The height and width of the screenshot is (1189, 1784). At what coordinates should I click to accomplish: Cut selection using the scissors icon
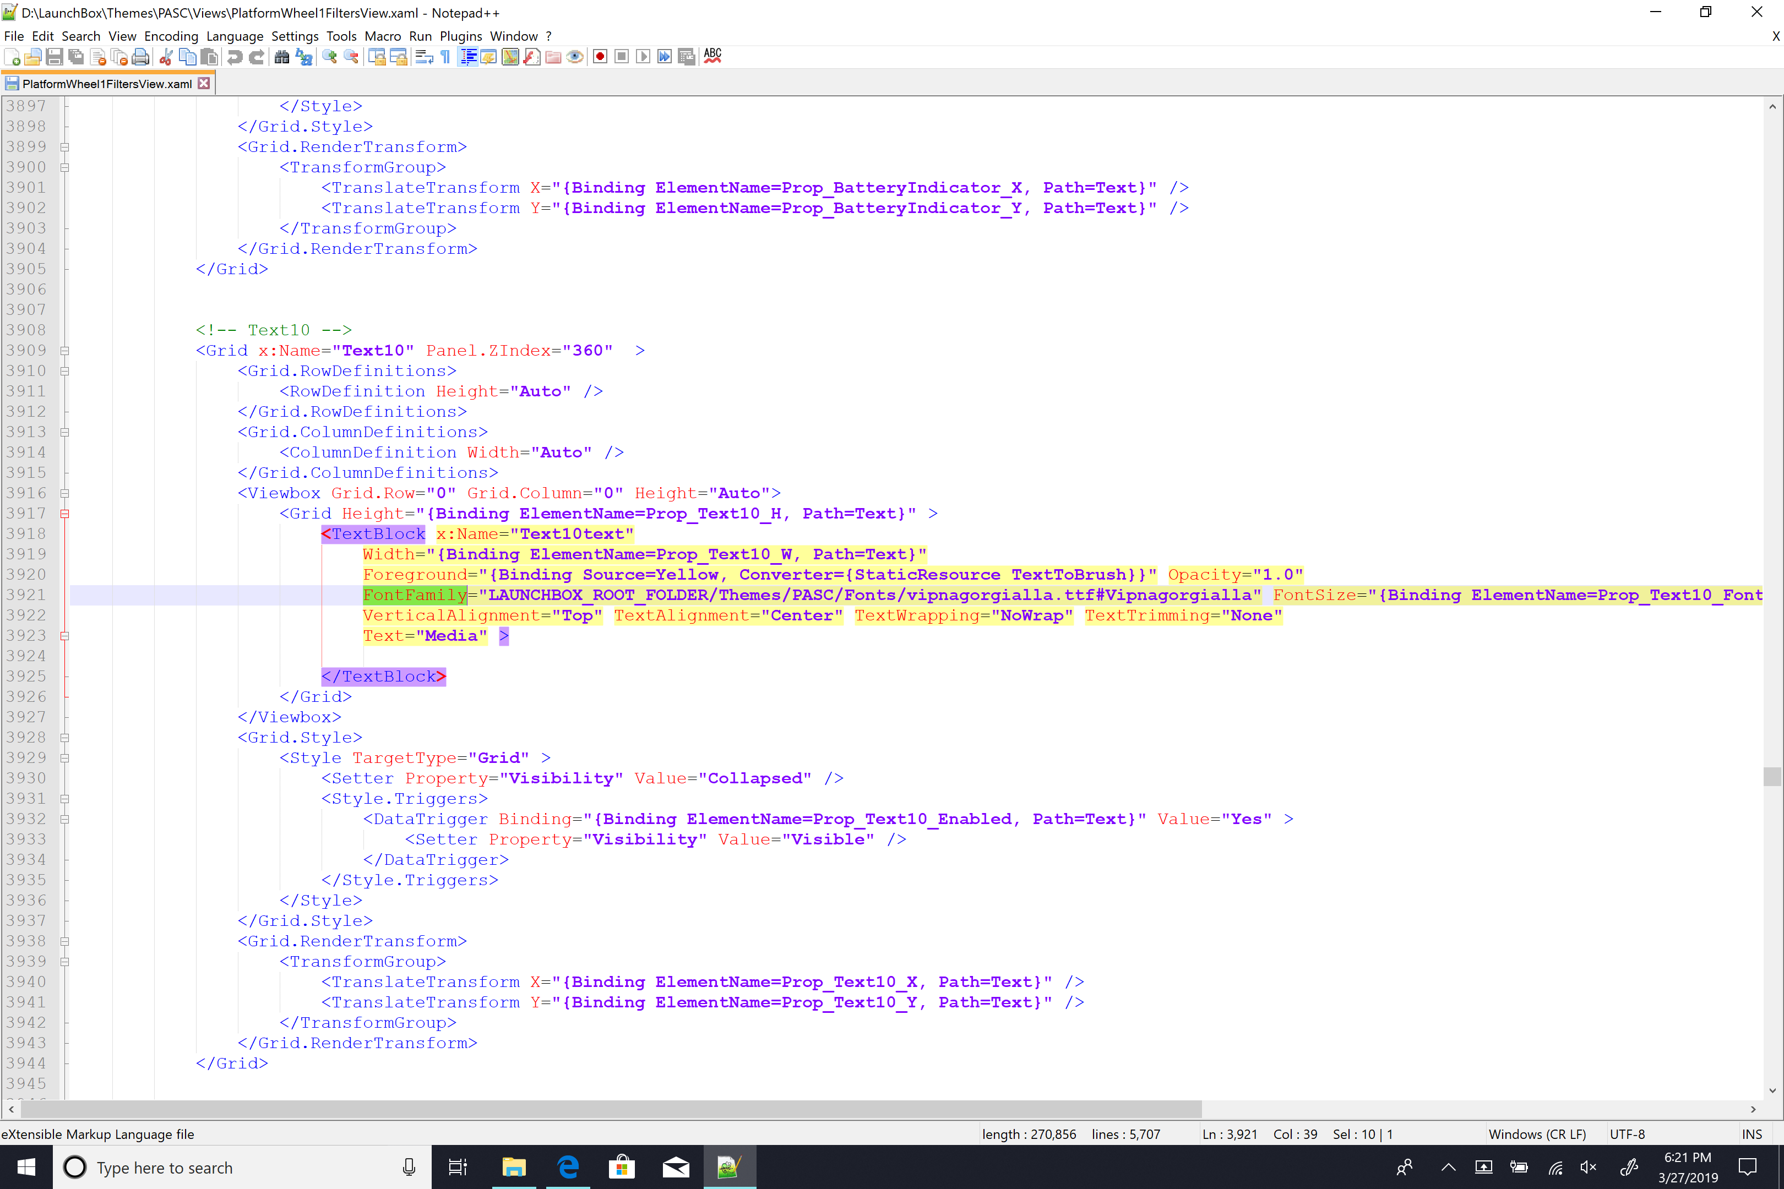click(x=166, y=57)
